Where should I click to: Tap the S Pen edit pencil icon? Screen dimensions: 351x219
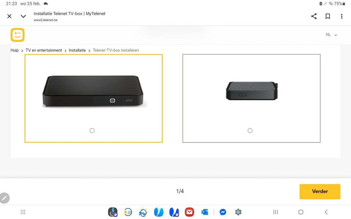click(5, 198)
